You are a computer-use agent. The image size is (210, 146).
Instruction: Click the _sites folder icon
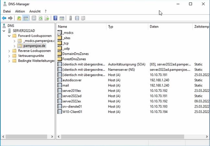60,38
